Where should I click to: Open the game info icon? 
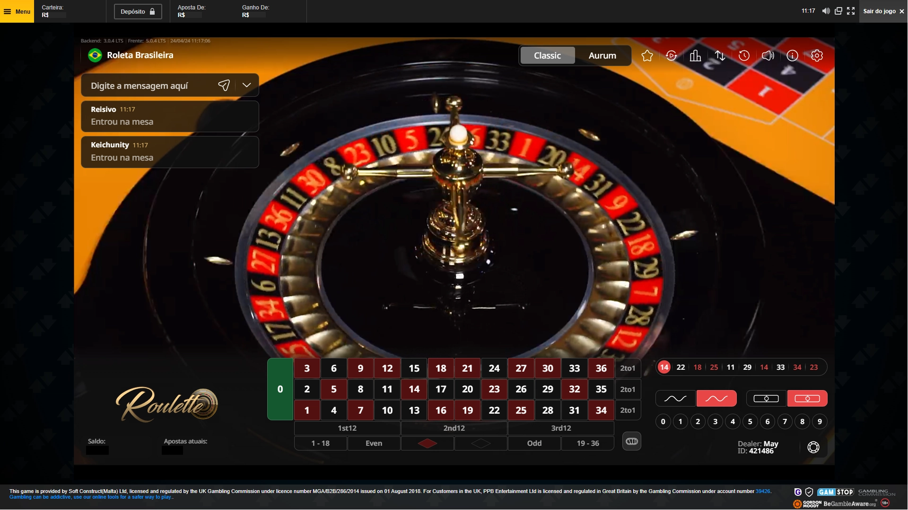click(792, 56)
